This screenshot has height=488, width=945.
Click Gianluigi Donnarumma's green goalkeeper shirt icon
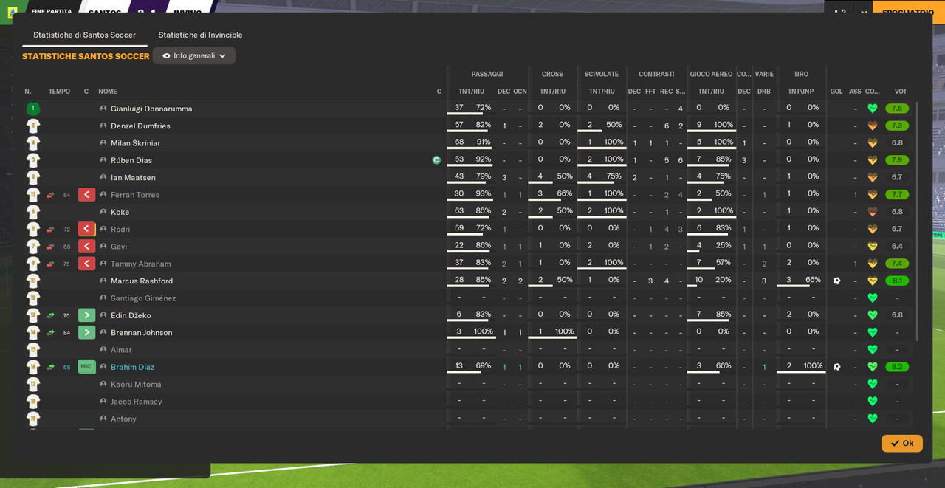(x=33, y=109)
